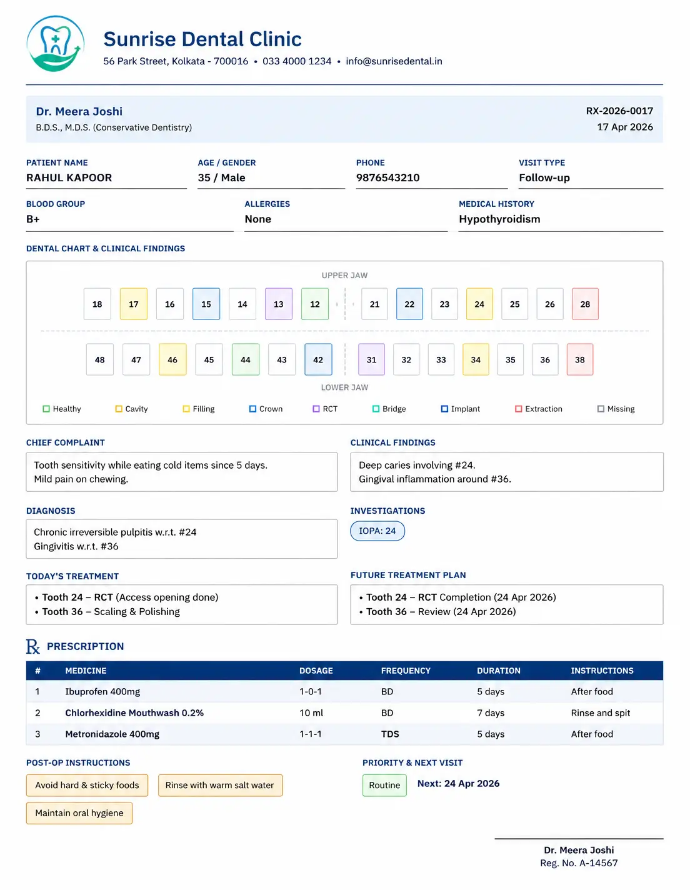Click the Implant legend color box

(x=445, y=409)
